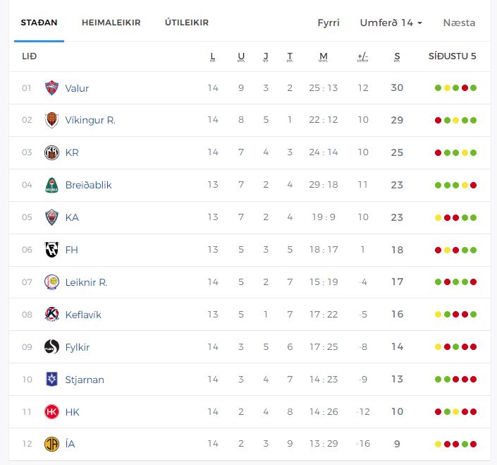Click the Breiðablik team logo
This screenshot has width=497, height=465.
(x=51, y=185)
